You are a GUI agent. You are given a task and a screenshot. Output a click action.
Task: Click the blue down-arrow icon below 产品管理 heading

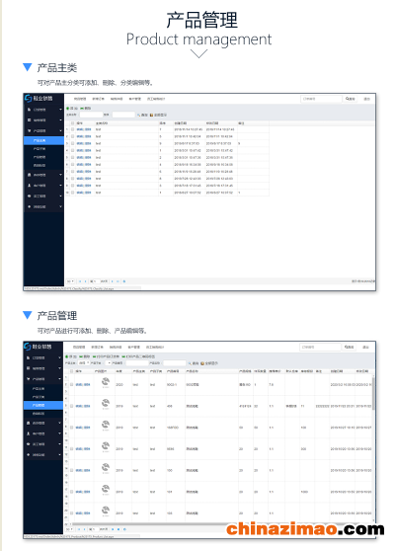click(x=27, y=315)
